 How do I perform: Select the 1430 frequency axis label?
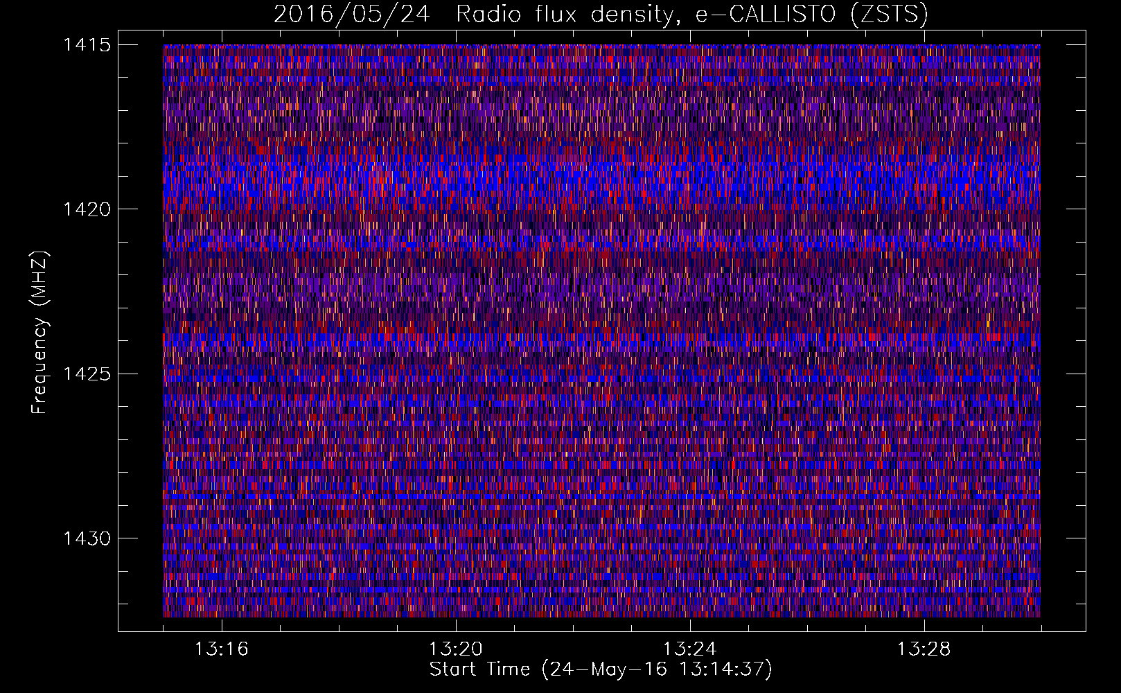coord(87,538)
